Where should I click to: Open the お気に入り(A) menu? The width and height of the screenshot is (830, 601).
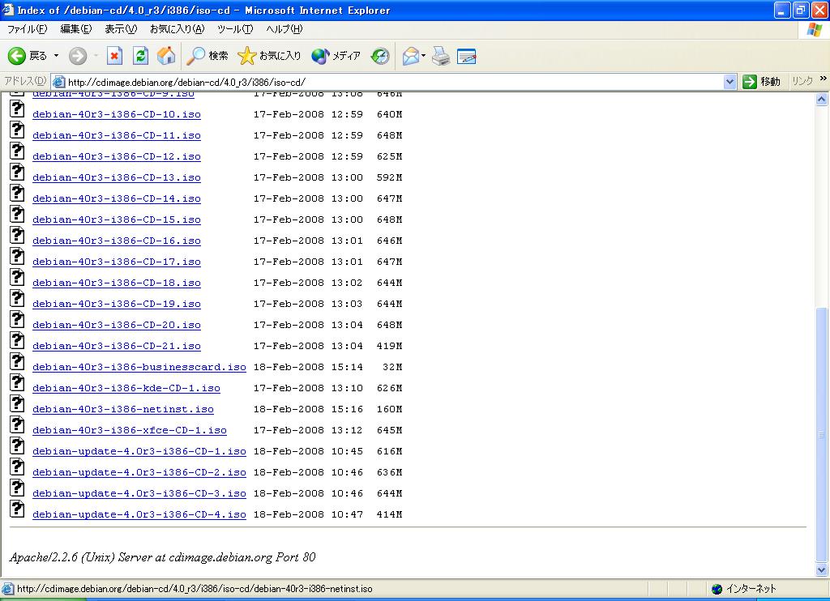point(177,29)
